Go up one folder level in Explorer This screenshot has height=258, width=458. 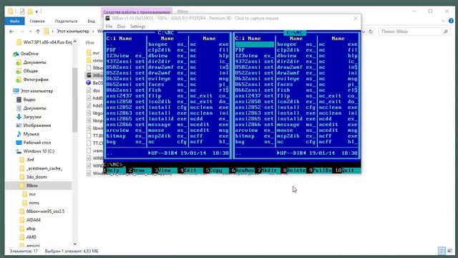38,32
